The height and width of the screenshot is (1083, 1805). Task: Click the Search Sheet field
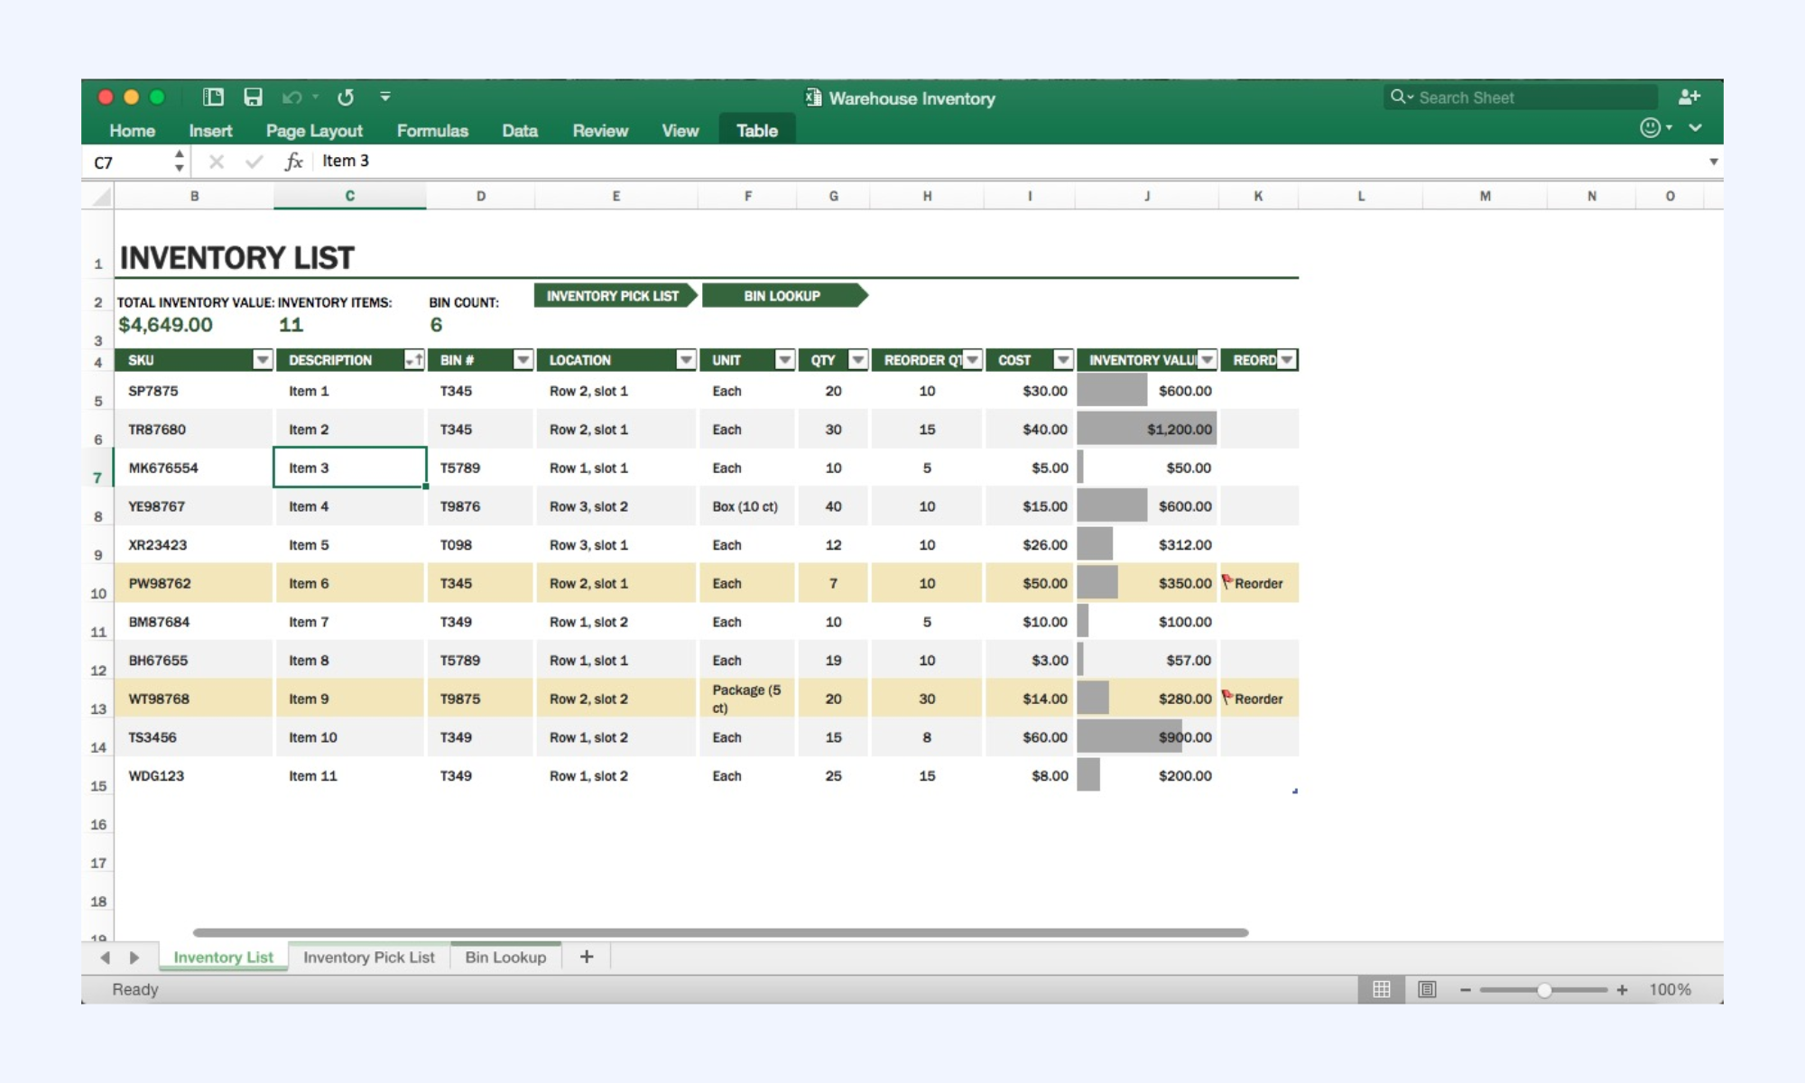[x=1521, y=97]
